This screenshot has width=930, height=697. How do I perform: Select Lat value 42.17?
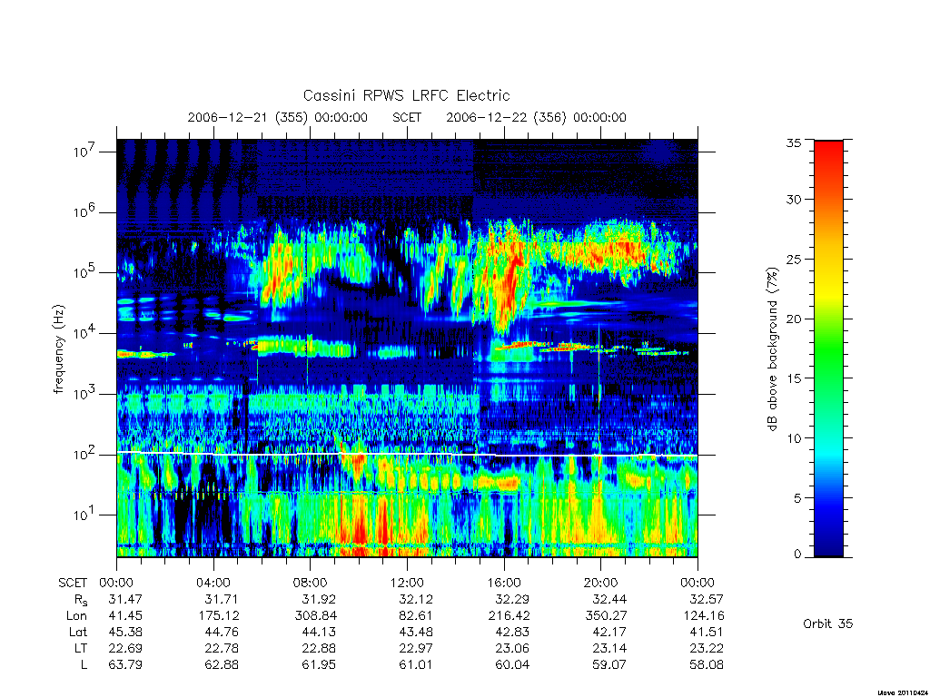tap(609, 633)
